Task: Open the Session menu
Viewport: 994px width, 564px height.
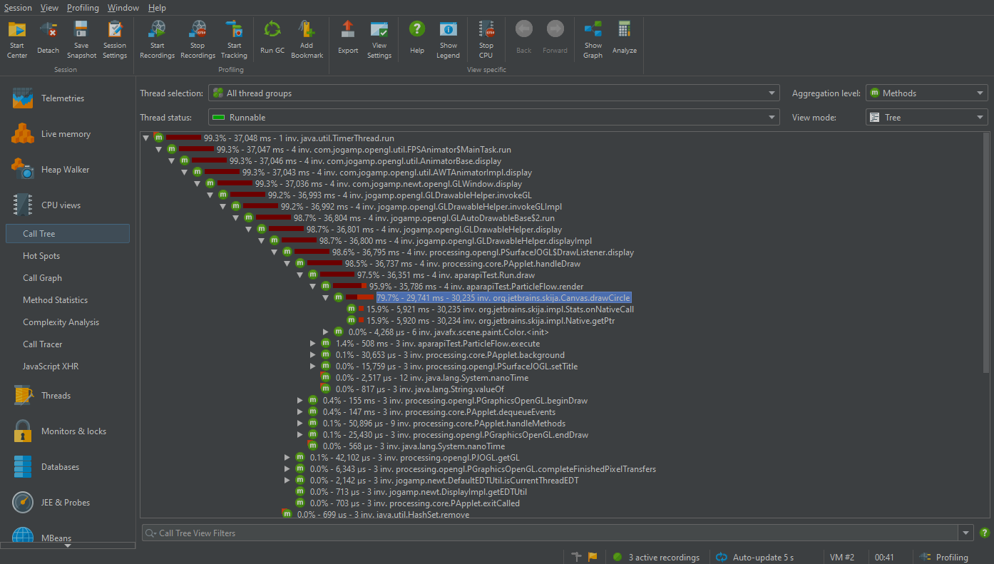Action: point(17,8)
